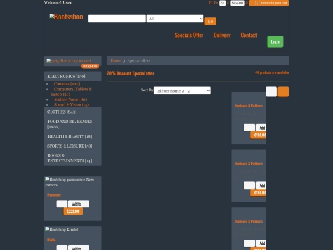This screenshot has height=250, width=333.
Task: Open the Panasonic New camera image
Action: 70,182
